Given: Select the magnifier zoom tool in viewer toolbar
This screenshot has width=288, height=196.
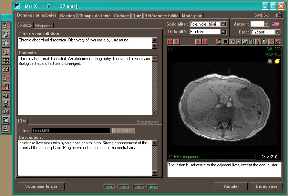Looking at the screenshot, I should pos(265,42).
